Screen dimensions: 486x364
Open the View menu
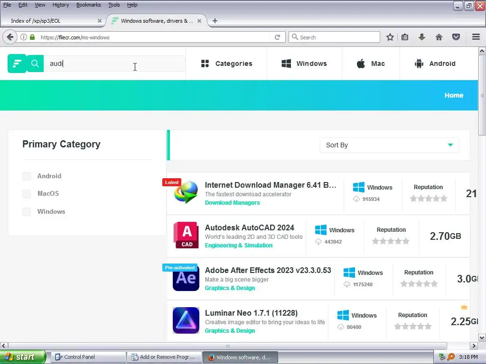pyautogui.click(x=40, y=5)
